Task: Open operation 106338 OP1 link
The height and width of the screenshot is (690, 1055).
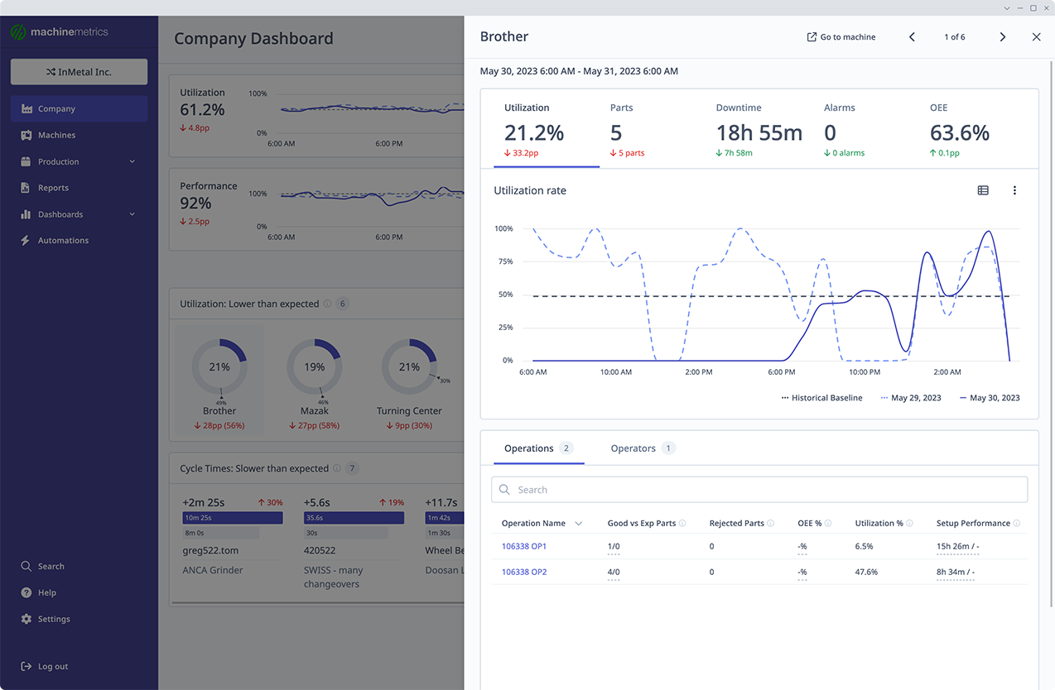Action: click(524, 546)
